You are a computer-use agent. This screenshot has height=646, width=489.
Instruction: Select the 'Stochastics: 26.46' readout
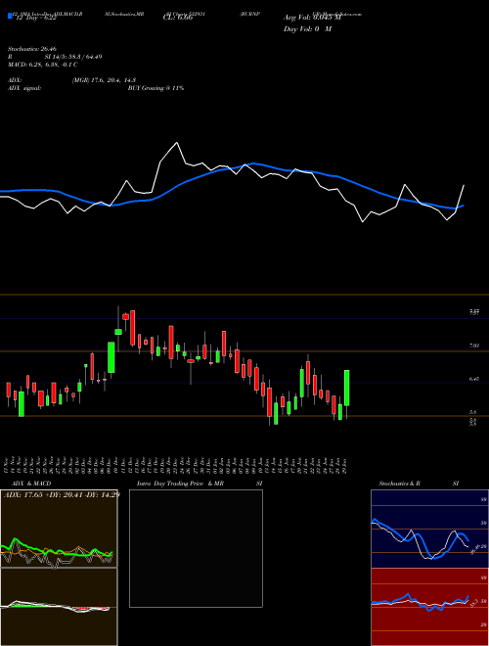point(32,49)
